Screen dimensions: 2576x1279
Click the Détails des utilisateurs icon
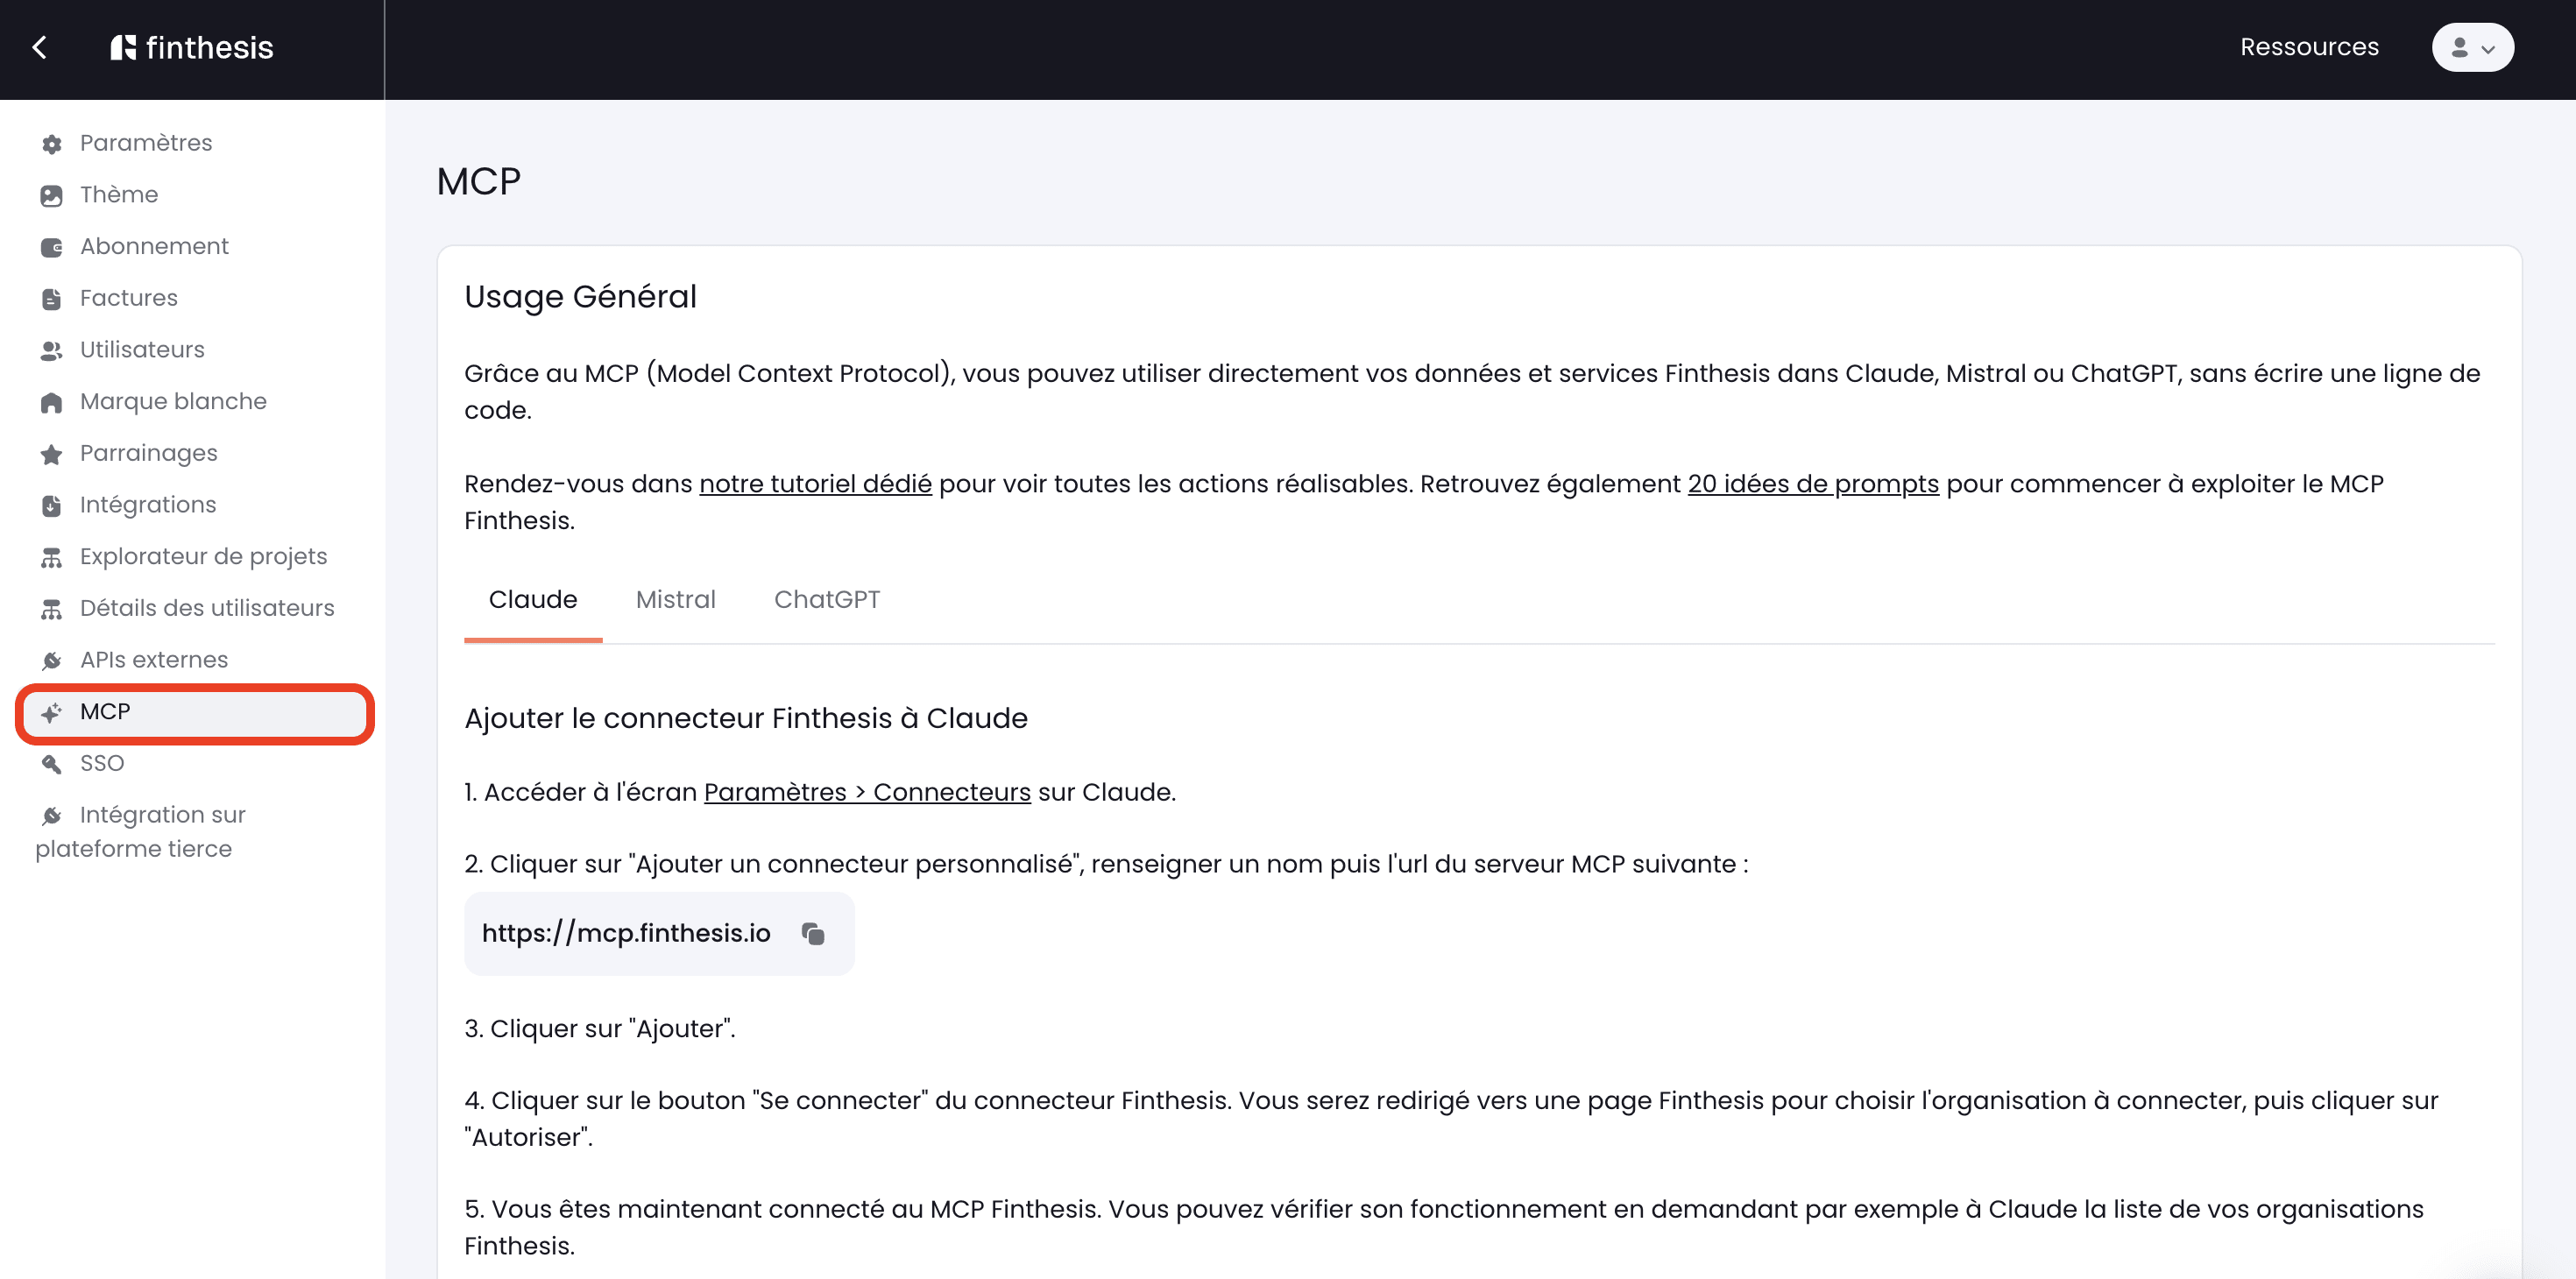pos(52,609)
